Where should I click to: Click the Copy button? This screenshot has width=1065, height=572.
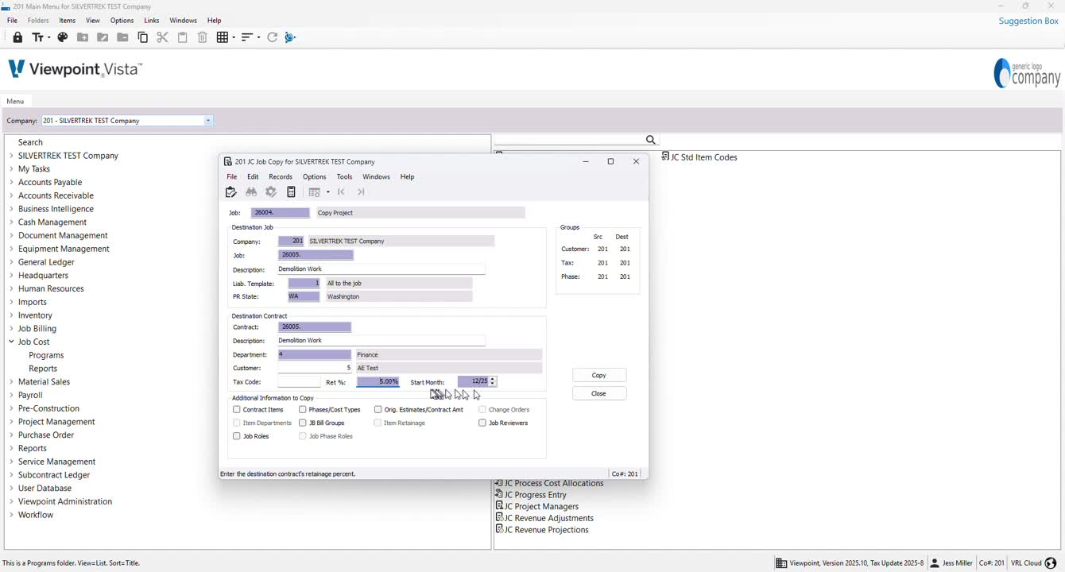click(599, 375)
